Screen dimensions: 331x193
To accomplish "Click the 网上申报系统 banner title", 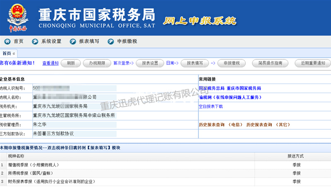I will click(x=199, y=21).
